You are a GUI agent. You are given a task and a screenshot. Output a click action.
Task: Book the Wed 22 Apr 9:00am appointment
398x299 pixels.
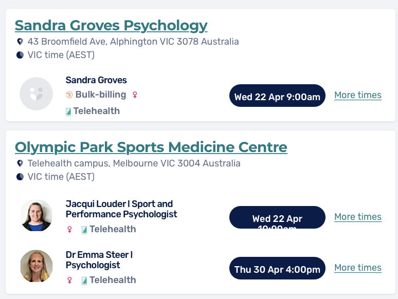[x=277, y=96]
